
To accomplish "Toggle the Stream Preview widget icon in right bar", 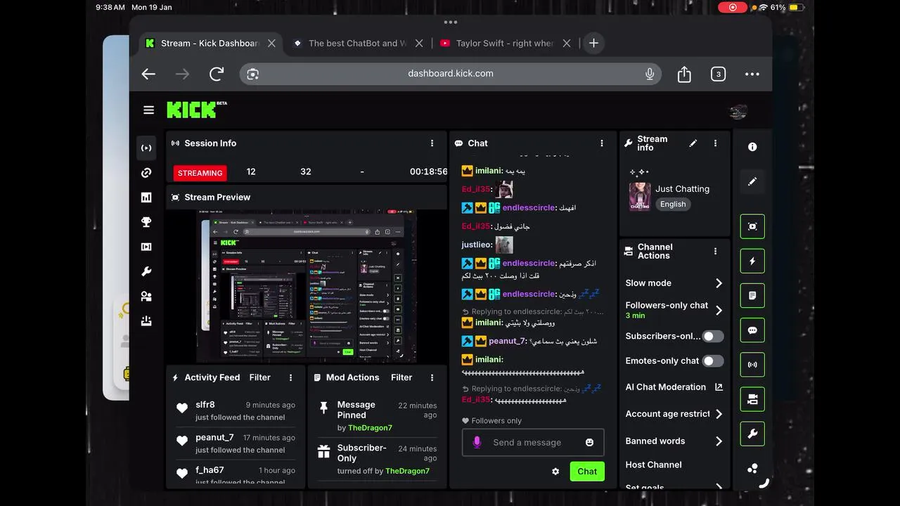I will [752, 226].
